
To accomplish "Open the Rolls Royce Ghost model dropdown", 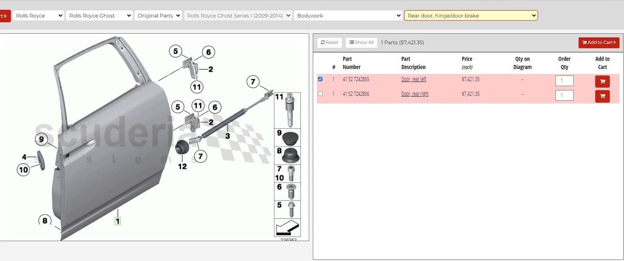I will [99, 15].
